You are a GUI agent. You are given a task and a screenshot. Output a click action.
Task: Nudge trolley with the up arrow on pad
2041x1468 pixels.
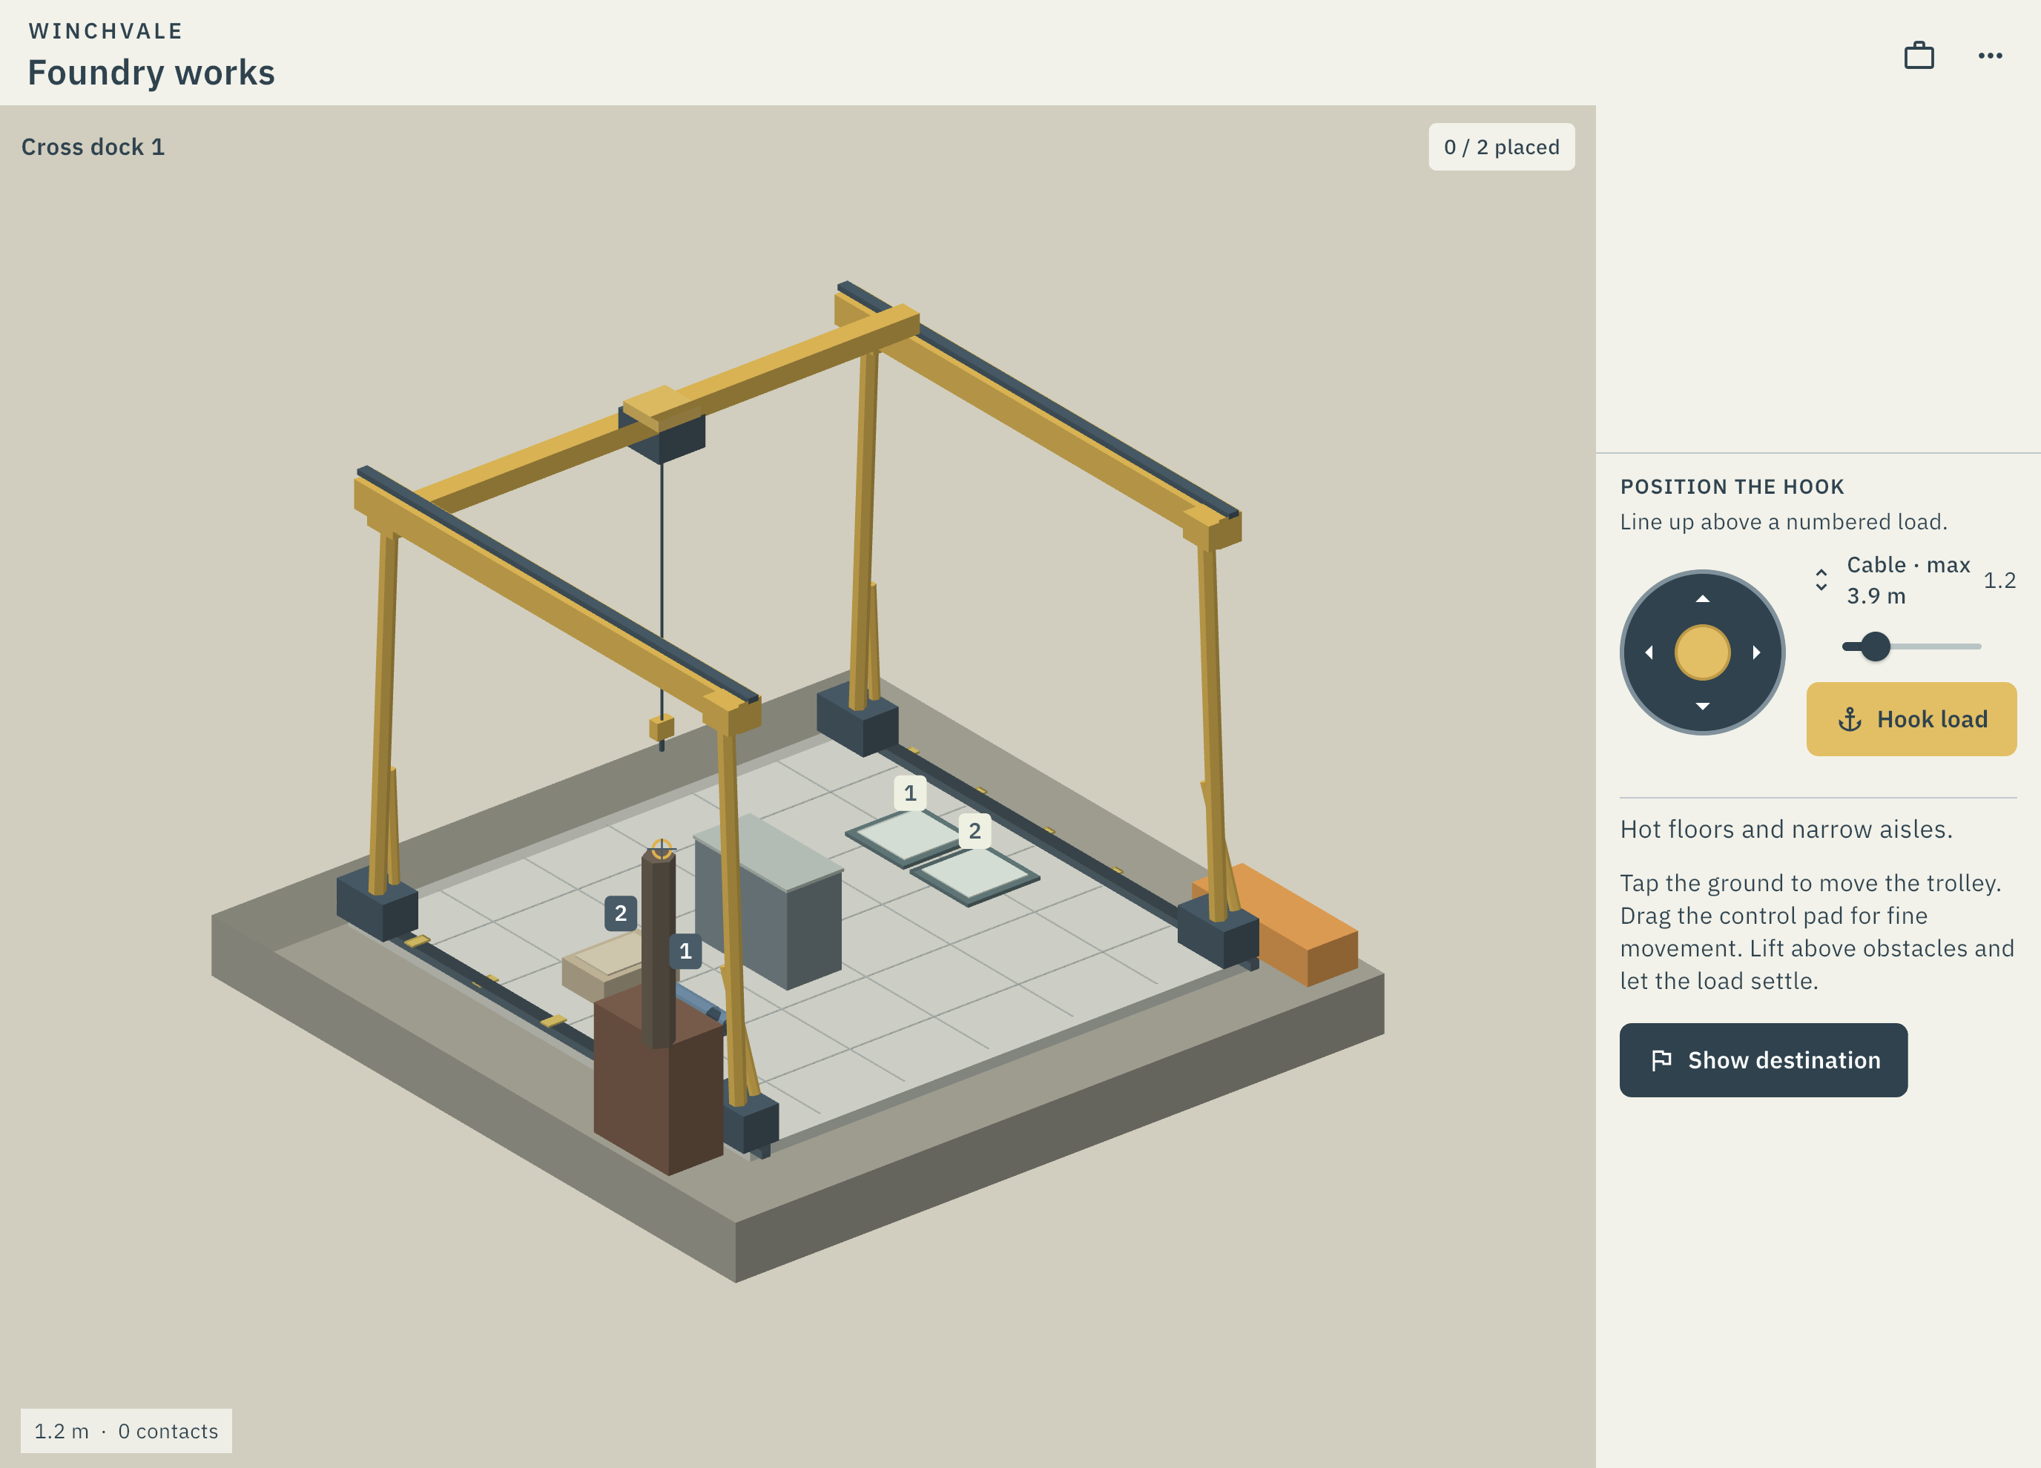(x=1702, y=599)
